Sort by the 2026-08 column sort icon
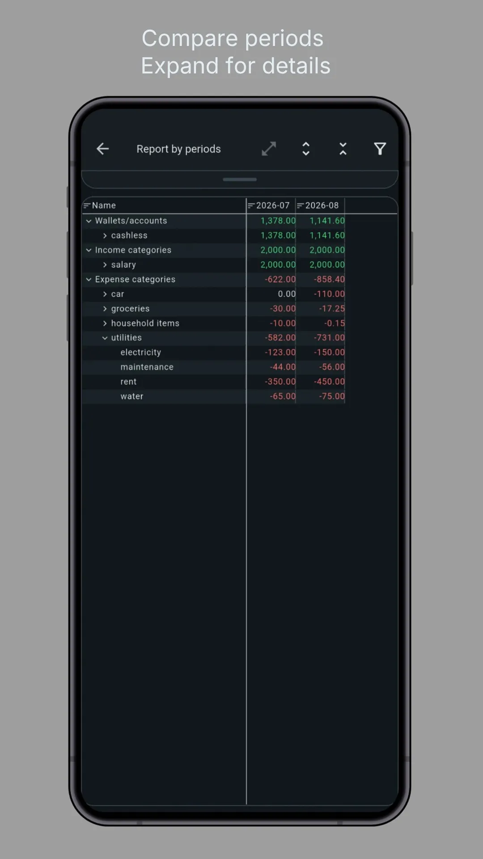Screen dimensions: 483x859 (300, 206)
